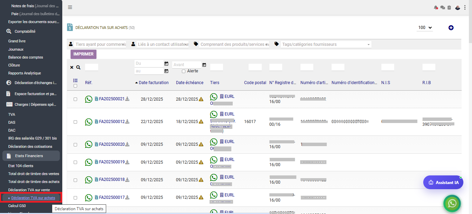Click the IMPRIMER button
This screenshot has width=472, height=214.
[83, 54]
